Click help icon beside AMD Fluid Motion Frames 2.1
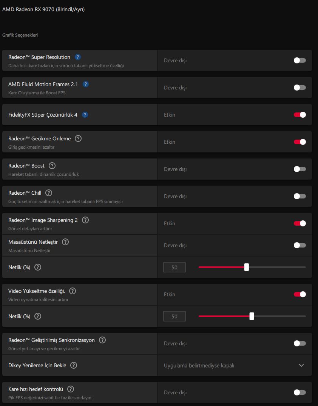 click(x=85, y=84)
